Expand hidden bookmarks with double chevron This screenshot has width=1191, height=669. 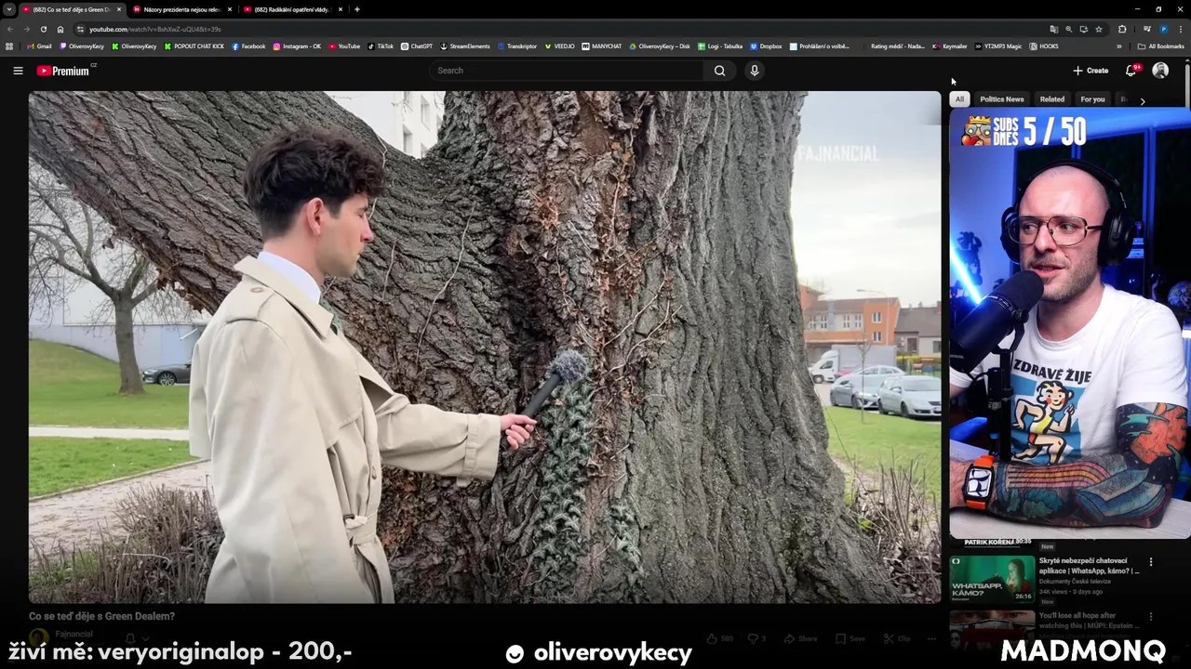click(1119, 46)
